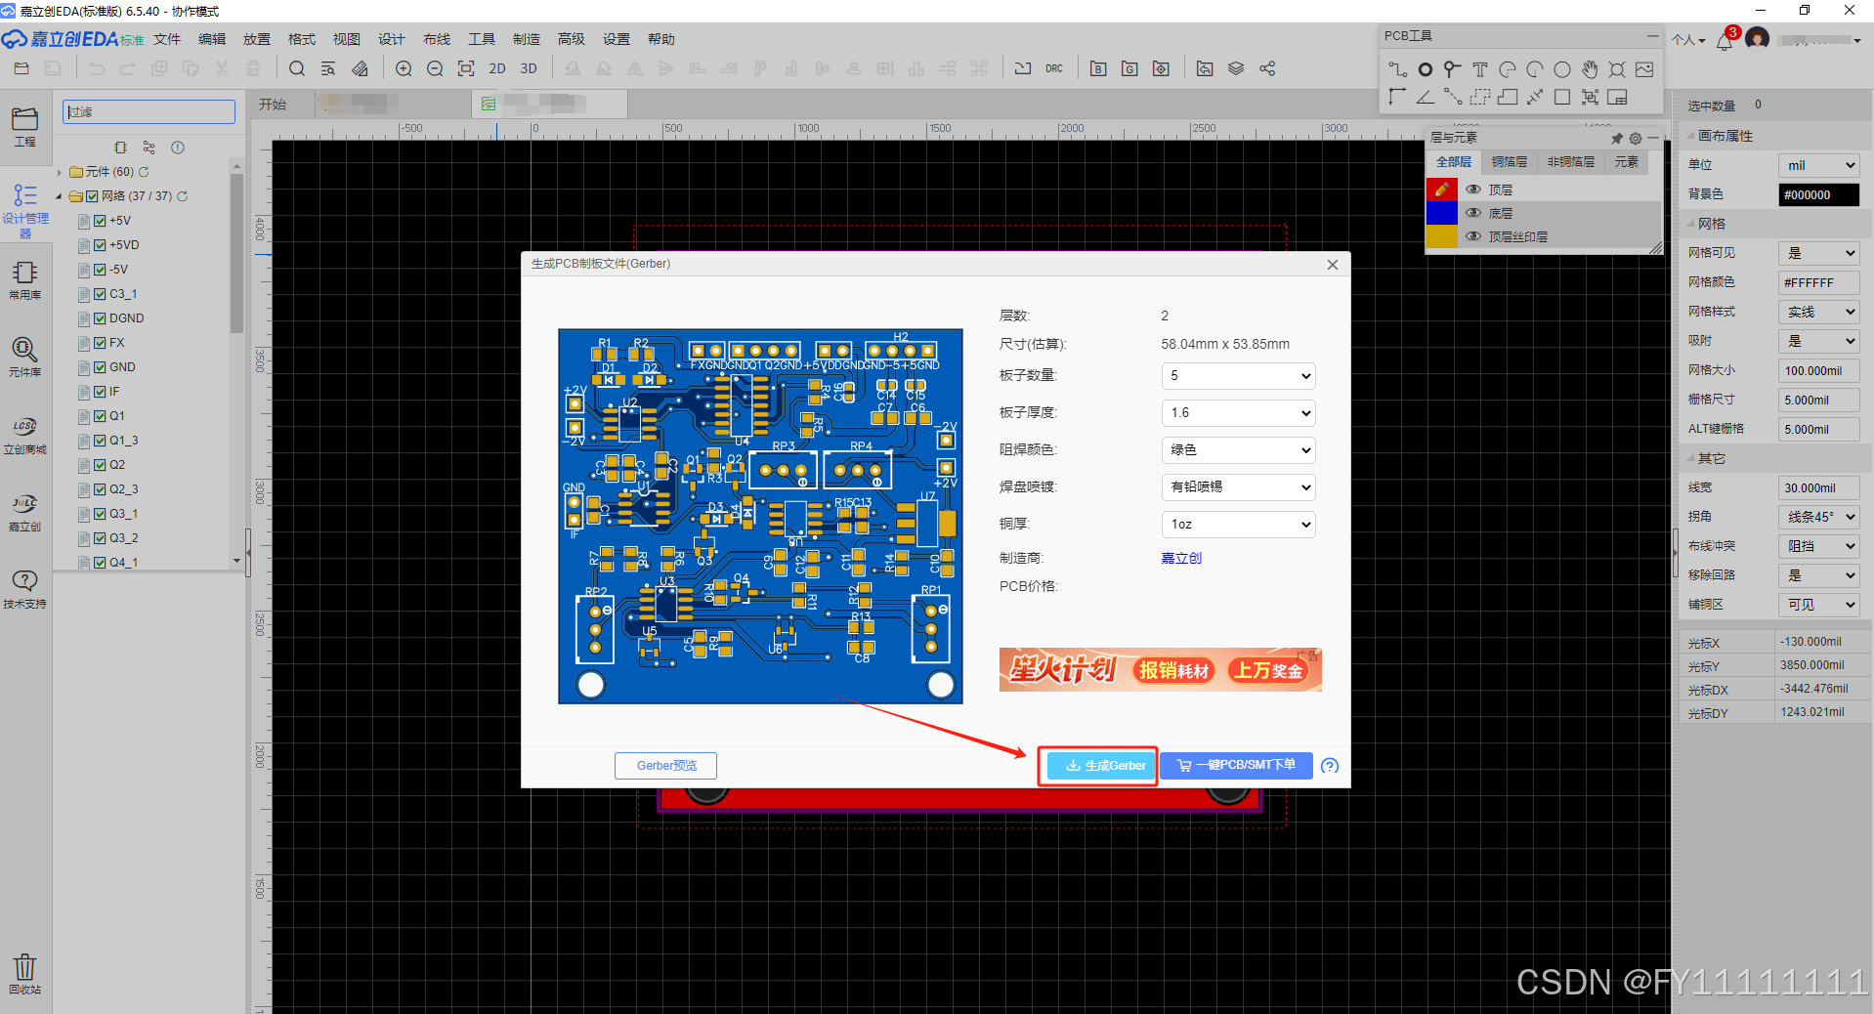
Task: Select the text tool in PCB工具
Action: [1480, 69]
